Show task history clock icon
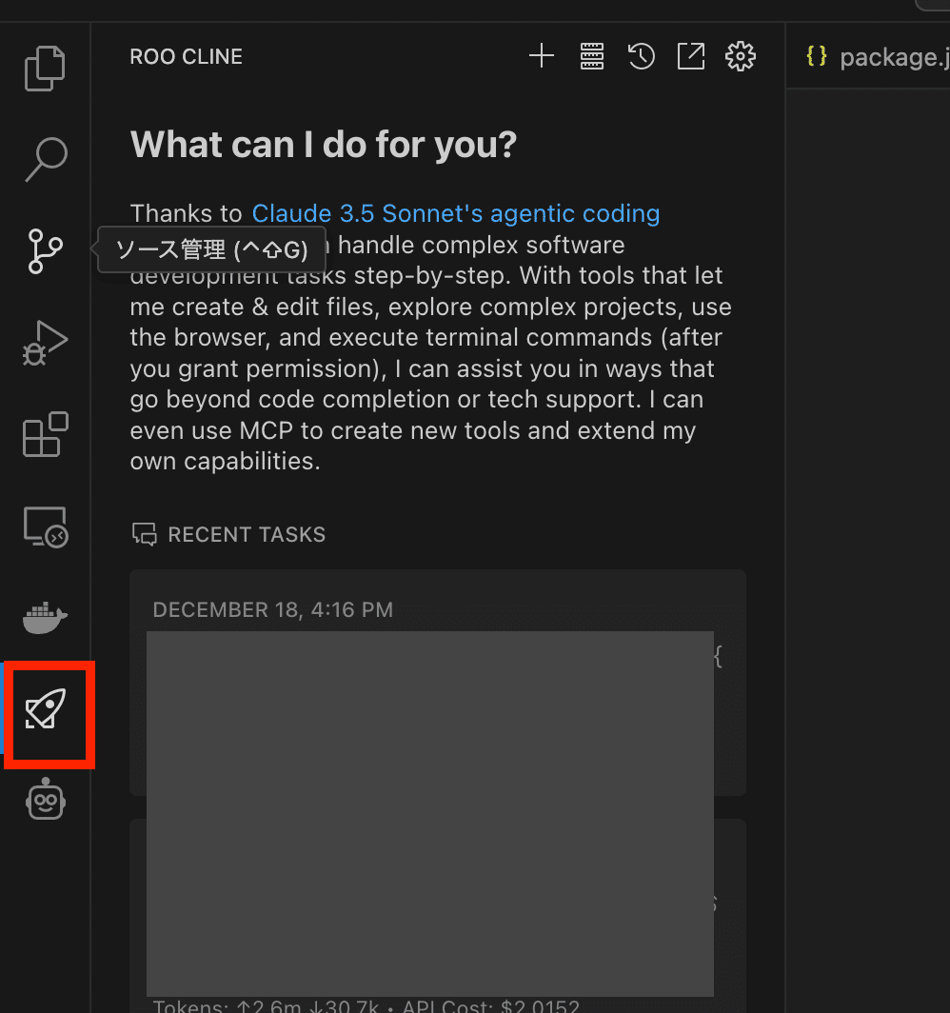950x1013 pixels. pos(642,57)
